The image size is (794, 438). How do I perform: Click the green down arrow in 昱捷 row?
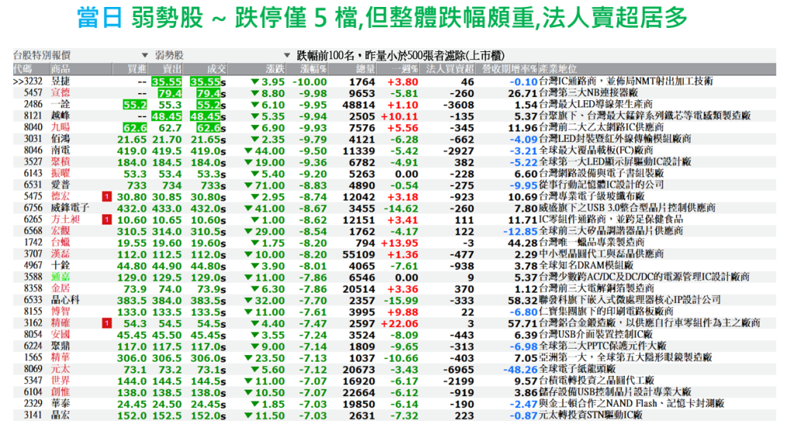click(x=251, y=82)
